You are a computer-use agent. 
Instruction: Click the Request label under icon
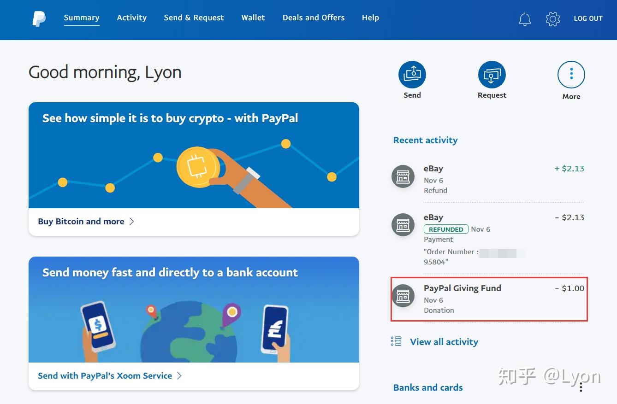point(492,95)
